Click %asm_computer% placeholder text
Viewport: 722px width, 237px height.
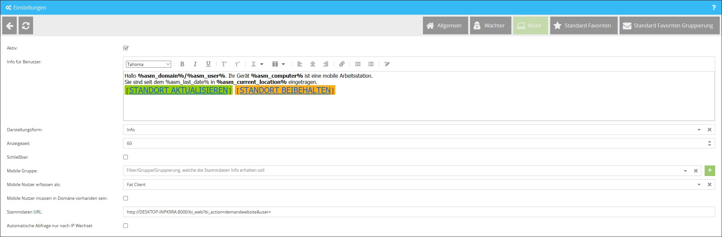277,76
